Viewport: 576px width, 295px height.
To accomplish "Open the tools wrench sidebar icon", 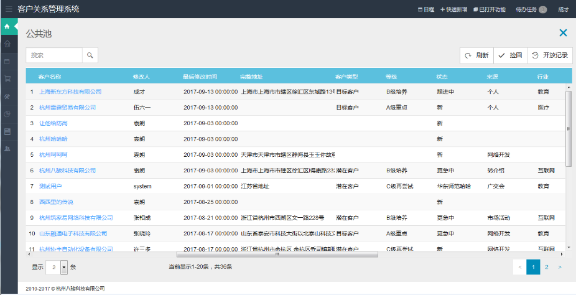I will tap(7, 96).
